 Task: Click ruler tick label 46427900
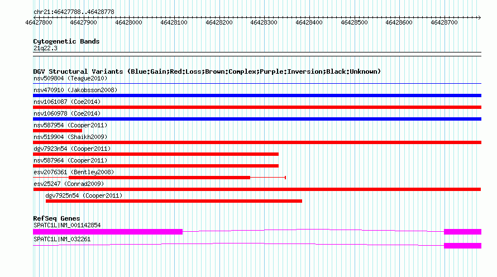point(83,22)
